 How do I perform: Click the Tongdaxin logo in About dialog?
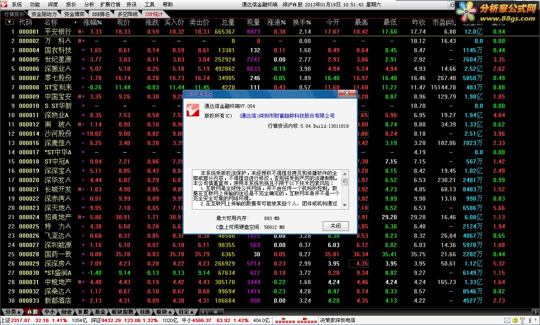[x=193, y=110]
